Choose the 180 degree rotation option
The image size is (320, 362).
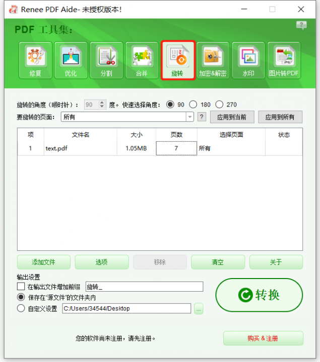193,105
